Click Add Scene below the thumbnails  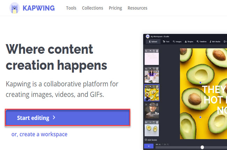click(x=151, y=140)
